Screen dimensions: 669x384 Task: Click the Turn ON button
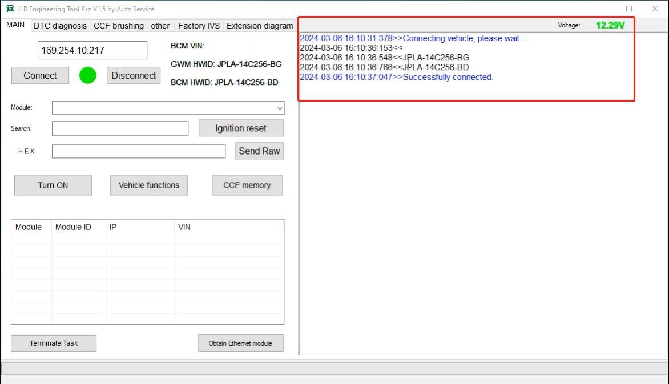coord(53,185)
